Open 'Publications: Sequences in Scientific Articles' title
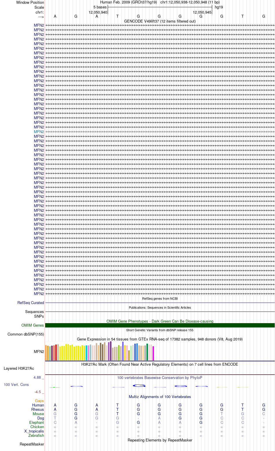 [x=160, y=308]
